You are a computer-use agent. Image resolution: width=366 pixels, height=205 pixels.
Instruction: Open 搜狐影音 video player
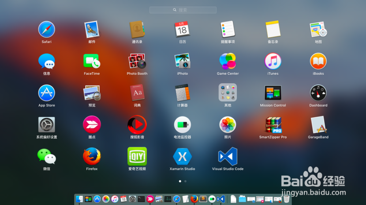point(137,125)
